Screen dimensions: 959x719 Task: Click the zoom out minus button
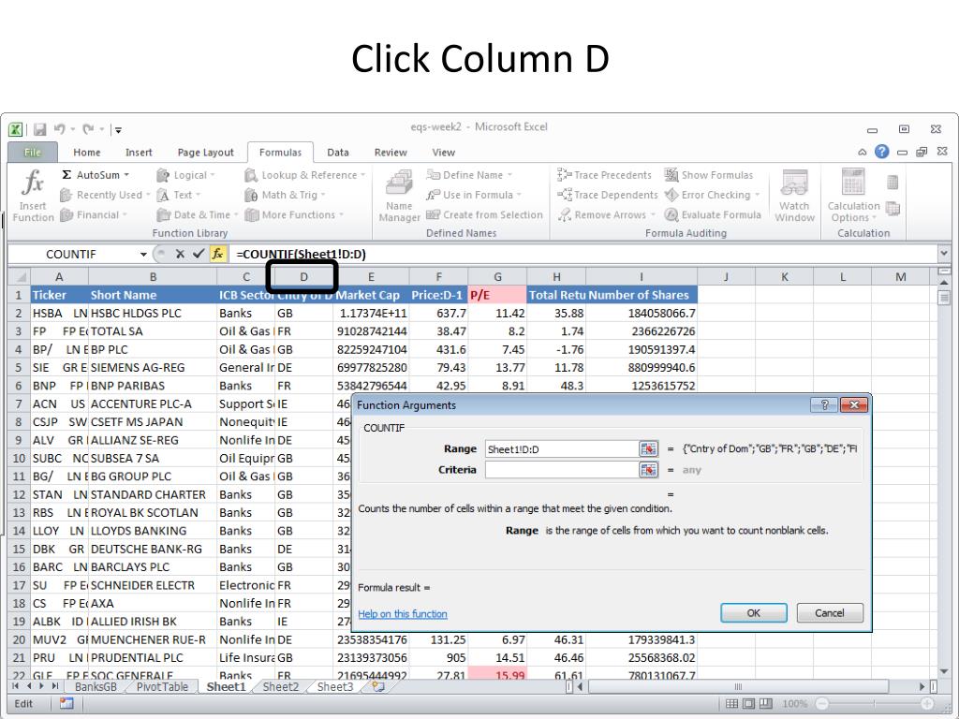(822, 704)
